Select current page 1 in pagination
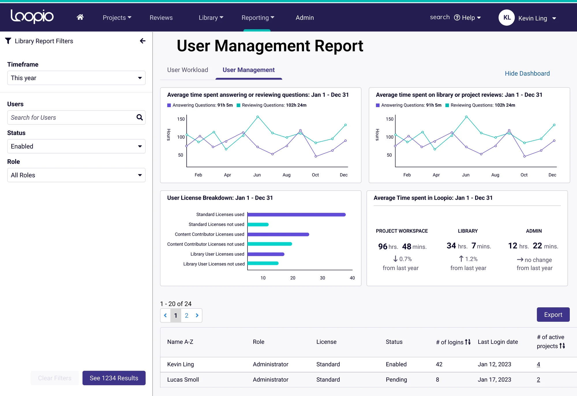Screen dimensions: 577x396 point(176,315)
